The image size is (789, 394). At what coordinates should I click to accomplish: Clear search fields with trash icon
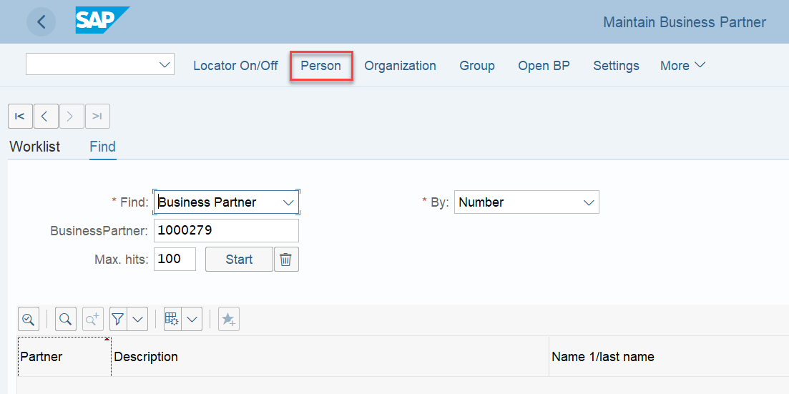tap(286, 259)
